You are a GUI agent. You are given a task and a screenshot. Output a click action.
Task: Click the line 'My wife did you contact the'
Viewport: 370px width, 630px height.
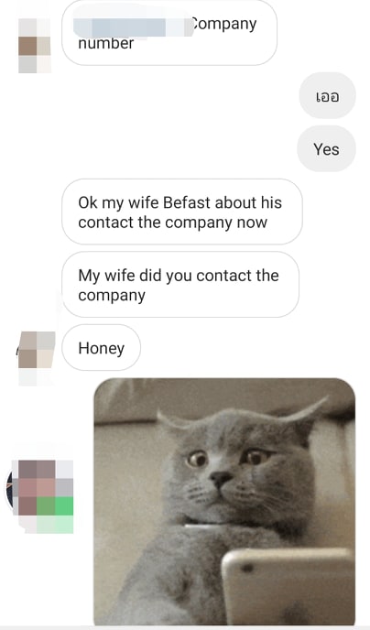point(179,276)
